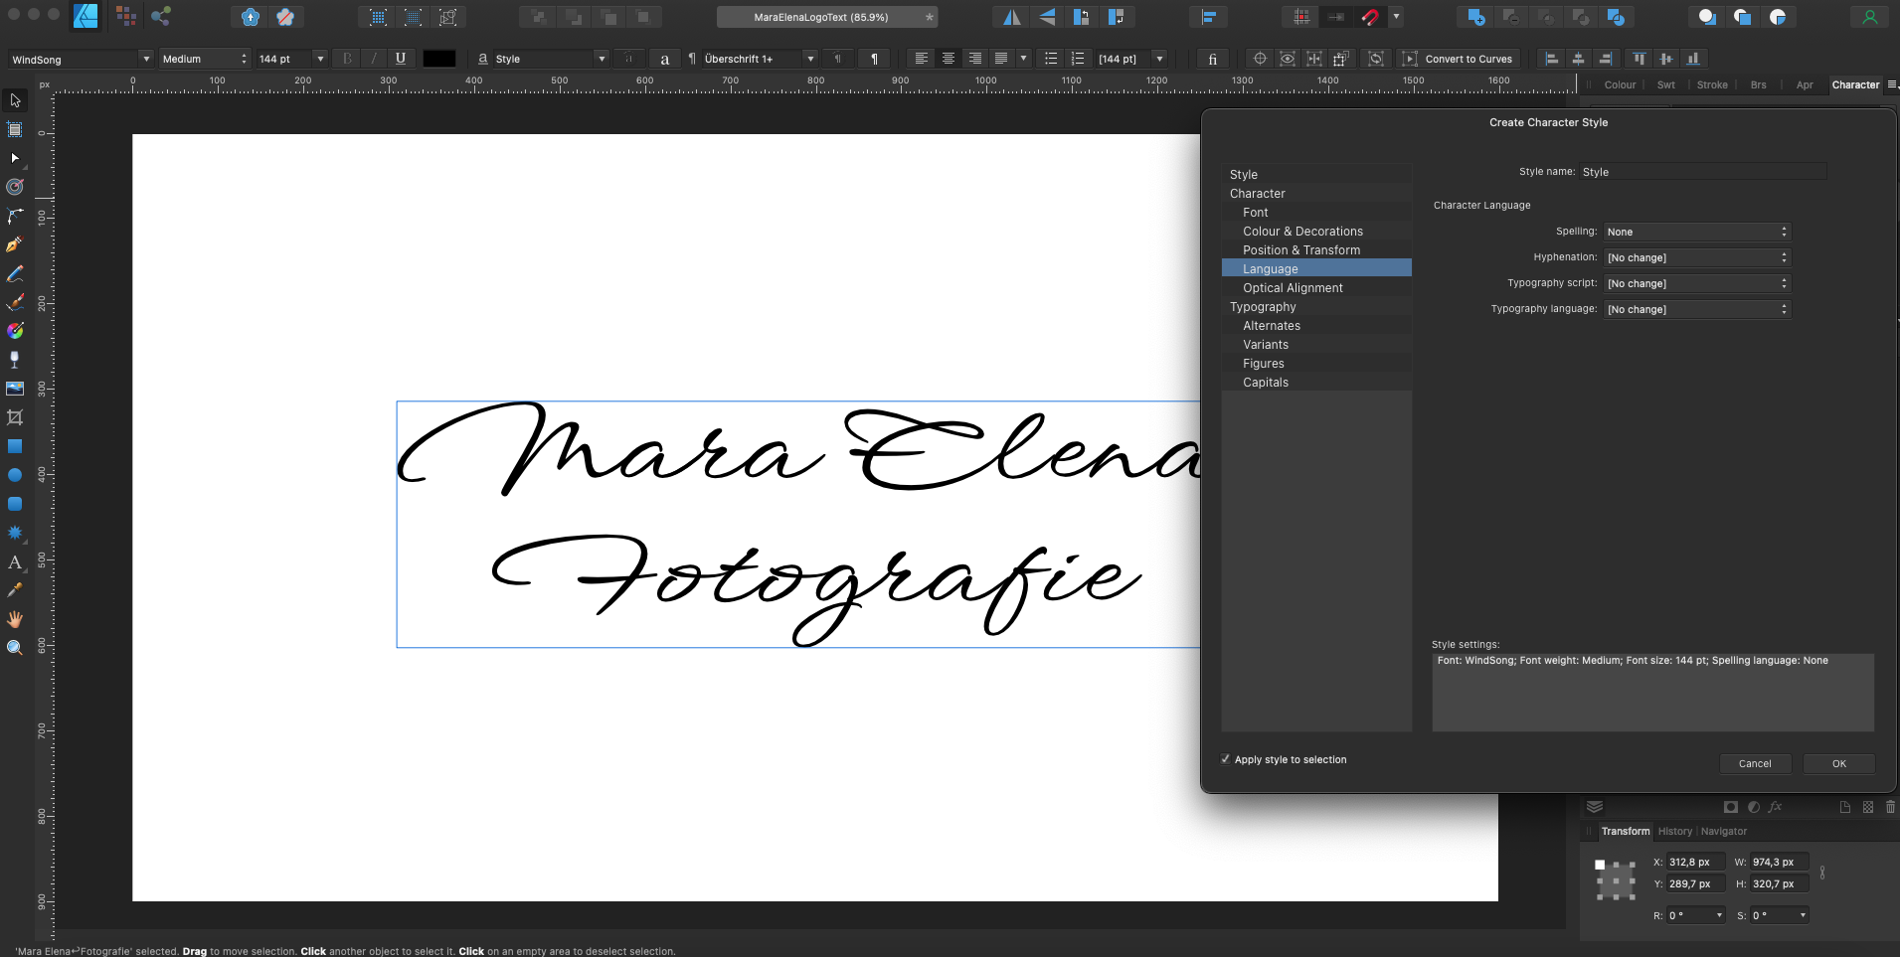Click the black text colour swatch
This screenshot has width=1900, height=957.
pyautogui.click(x=439, y=59)
